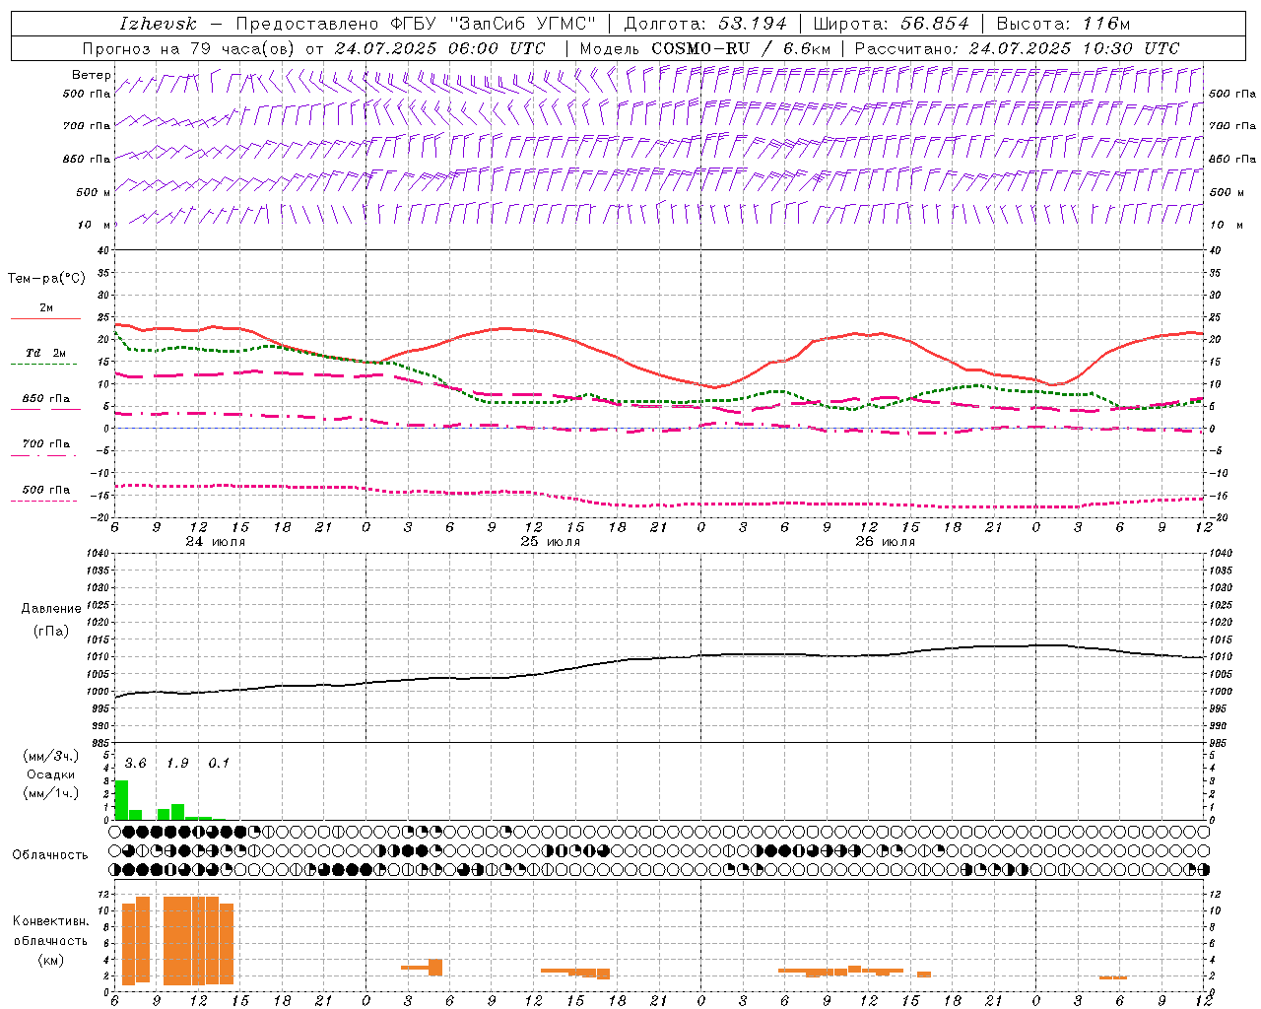Click the '(мм/3ч.)' precipitation unit label

50,757
